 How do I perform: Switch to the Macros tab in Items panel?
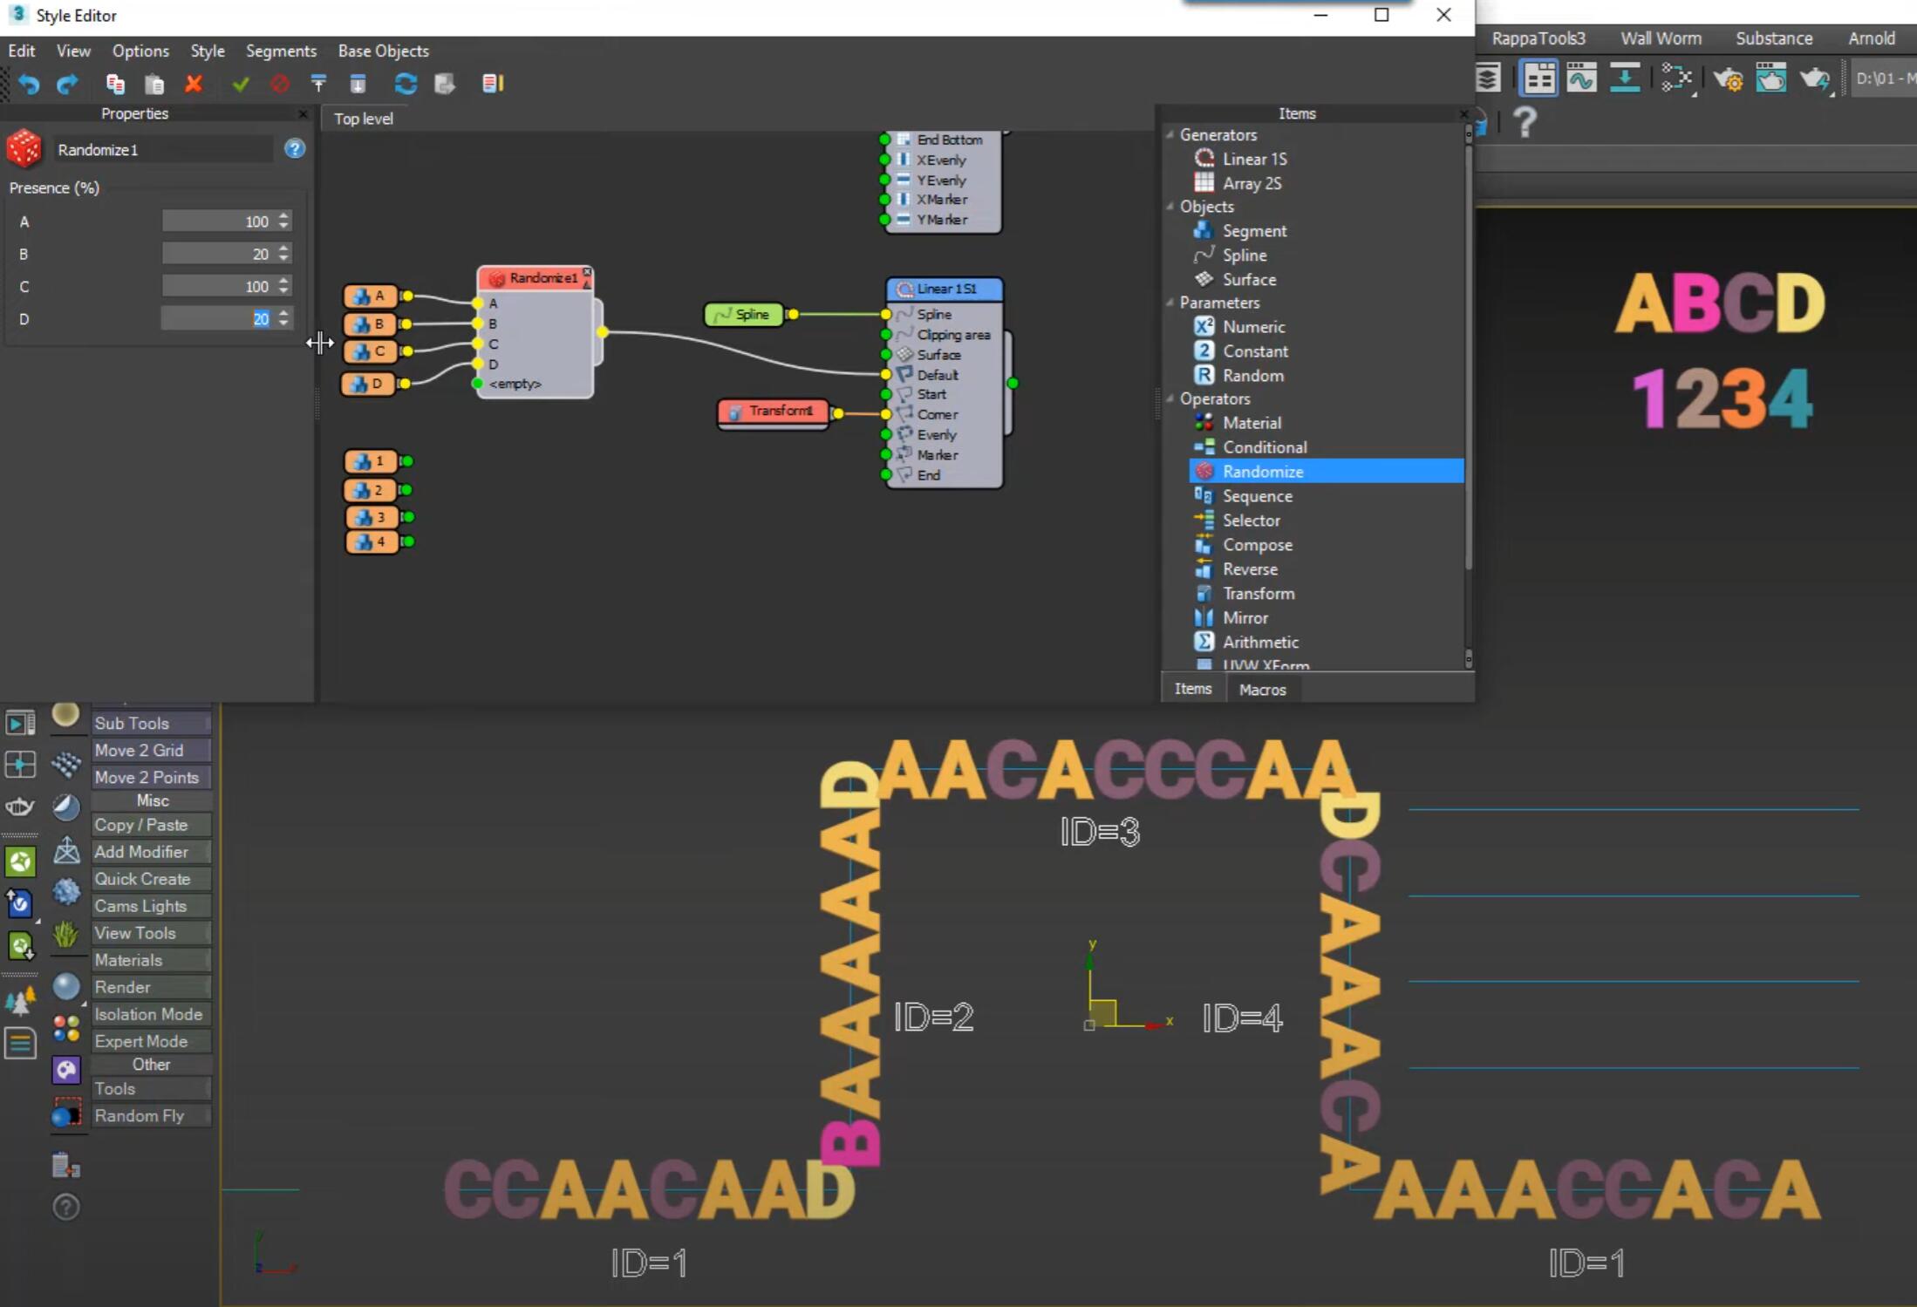click(x=1260, y=688)
